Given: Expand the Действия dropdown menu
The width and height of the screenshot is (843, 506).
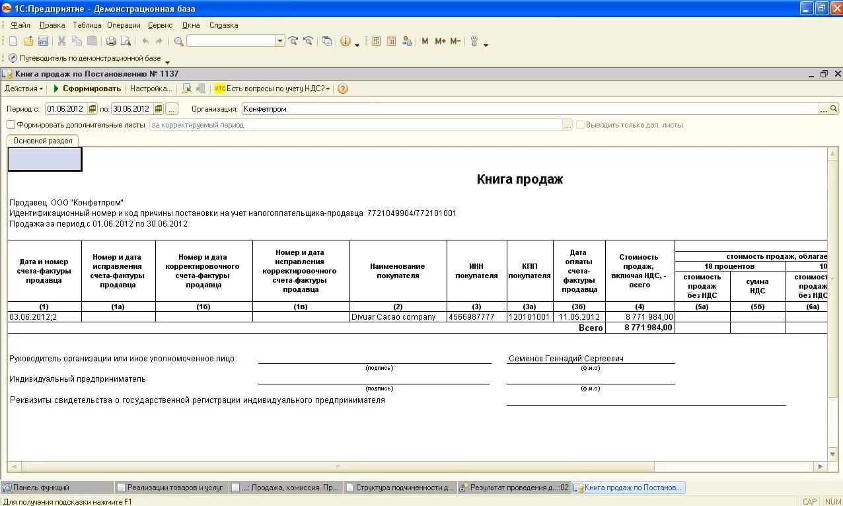Looking at the screenshot, I should click(24, 89).
